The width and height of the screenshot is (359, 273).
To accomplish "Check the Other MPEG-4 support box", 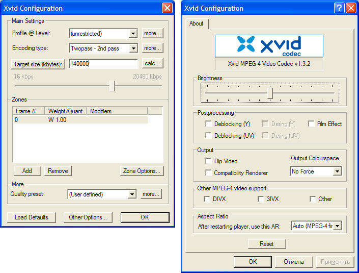I will click(x=313, y=199).
